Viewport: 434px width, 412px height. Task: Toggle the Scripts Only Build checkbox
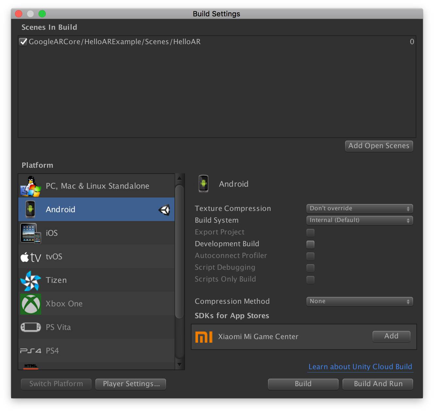coord(310,280)
